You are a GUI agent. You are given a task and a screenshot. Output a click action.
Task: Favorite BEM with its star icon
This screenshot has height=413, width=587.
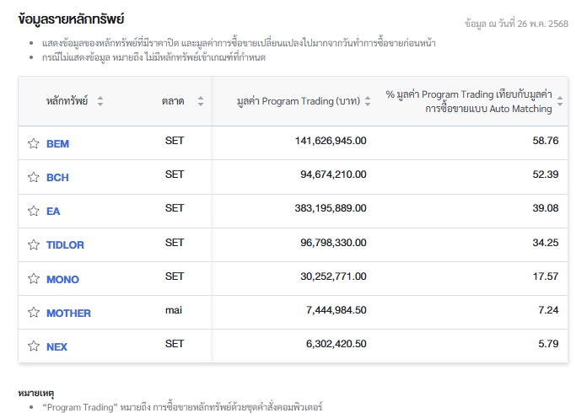tap(34, 143)
